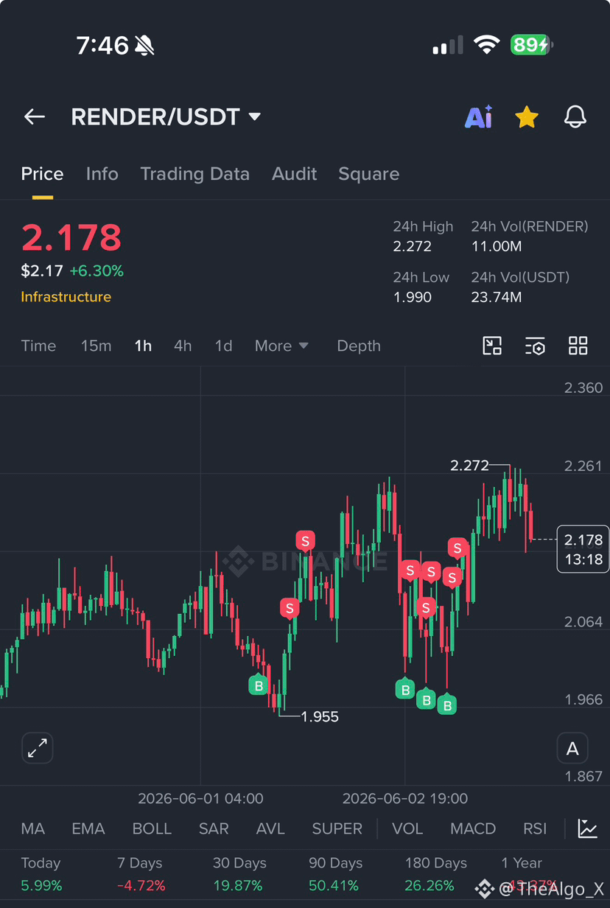Expand chart to fullscreen with arrows icon
The image size is (610, 908).
[x=37, y=748]
